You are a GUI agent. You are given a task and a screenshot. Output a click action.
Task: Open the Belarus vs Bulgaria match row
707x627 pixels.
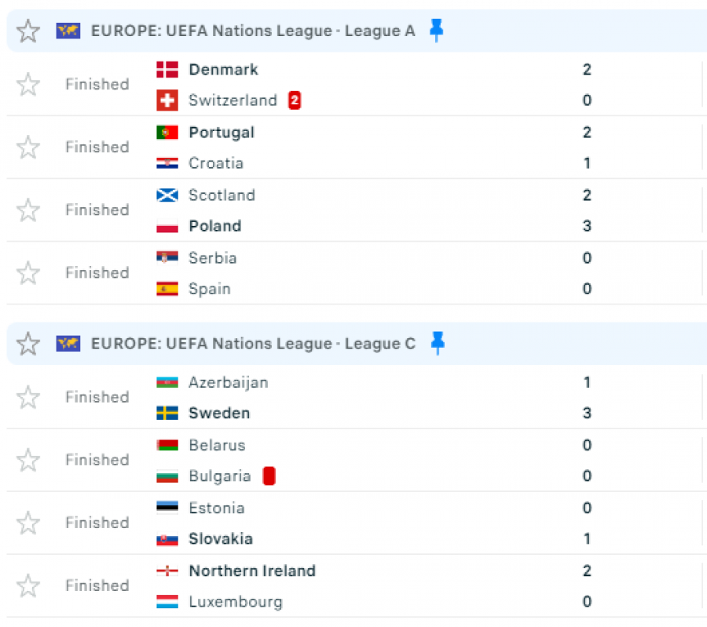[393, 461]
